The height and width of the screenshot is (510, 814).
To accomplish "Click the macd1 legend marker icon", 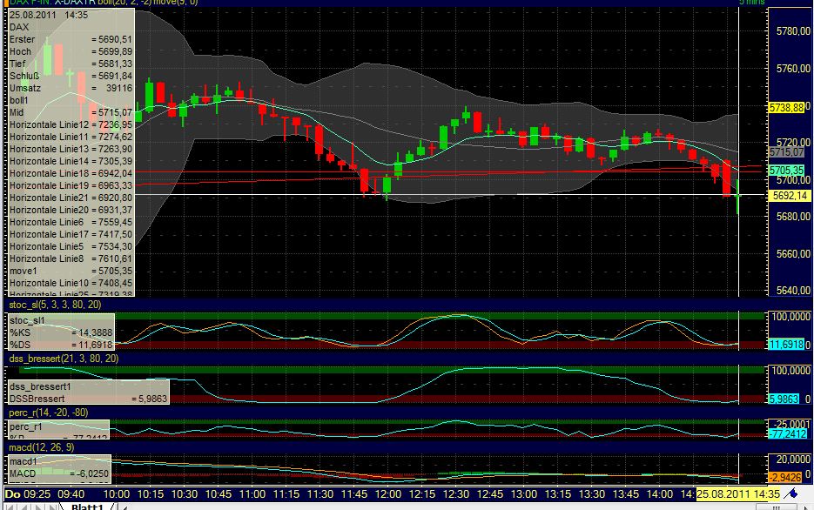I will point(8,462).
